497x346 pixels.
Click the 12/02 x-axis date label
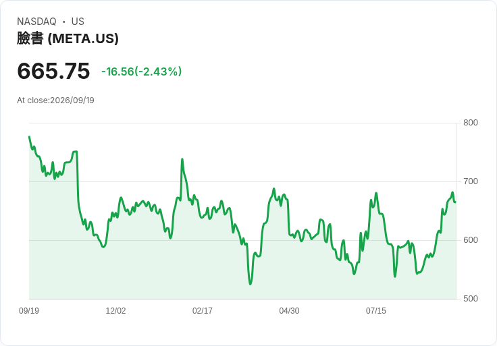[115, 311]
